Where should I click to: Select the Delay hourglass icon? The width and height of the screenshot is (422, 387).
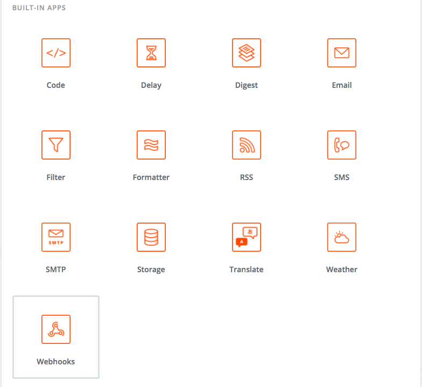[151, 53]
